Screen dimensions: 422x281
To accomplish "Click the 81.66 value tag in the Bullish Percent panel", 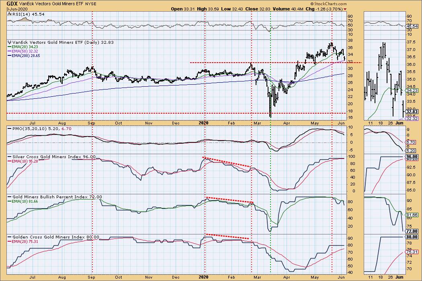I will click(x=412, y=215).
